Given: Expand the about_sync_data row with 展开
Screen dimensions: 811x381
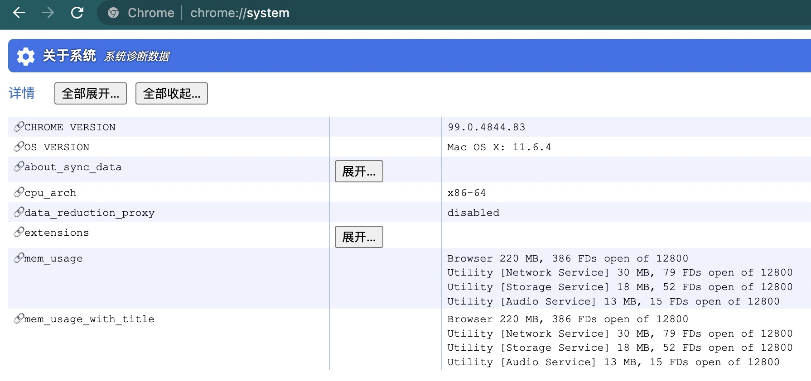Looking at the screenshot, I should point(359,171).
